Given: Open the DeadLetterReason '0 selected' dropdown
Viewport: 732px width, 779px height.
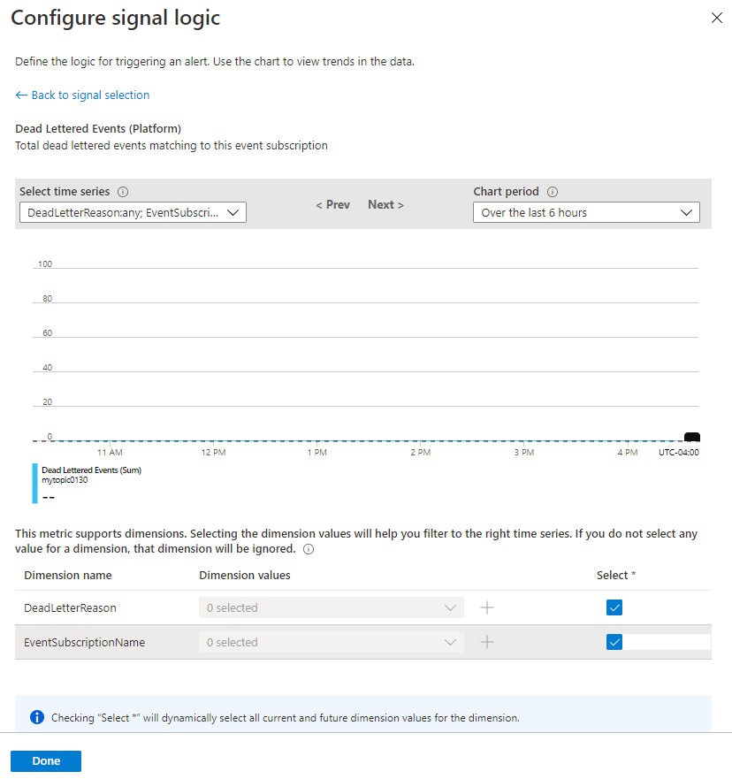Looking at the screenshot, I should (x=331, y=607).
